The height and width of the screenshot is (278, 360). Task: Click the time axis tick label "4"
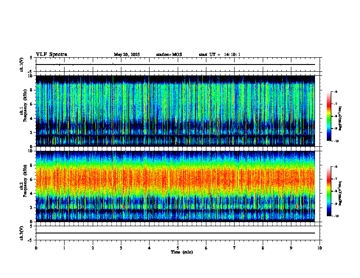(x=150, y=248)
